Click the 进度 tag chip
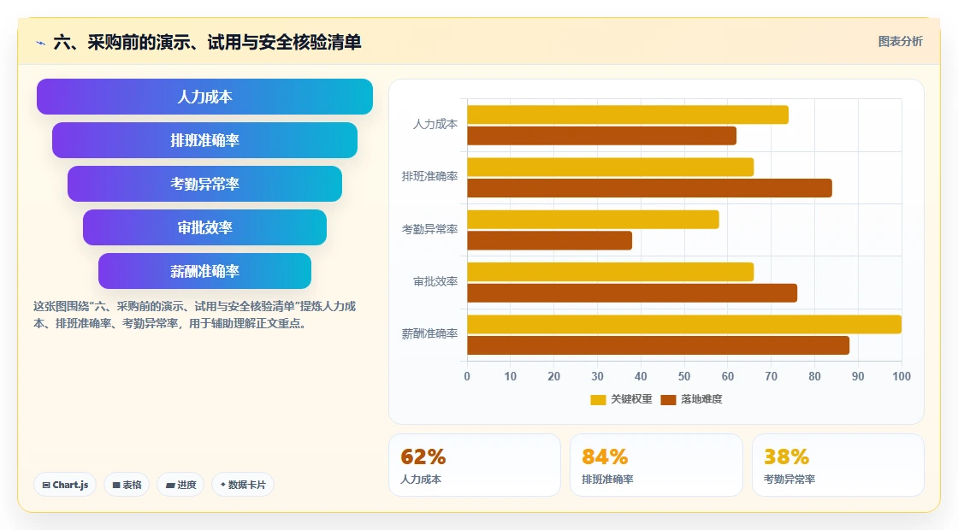This screenshot has height=530, width=958. click(x=180, y=485)
